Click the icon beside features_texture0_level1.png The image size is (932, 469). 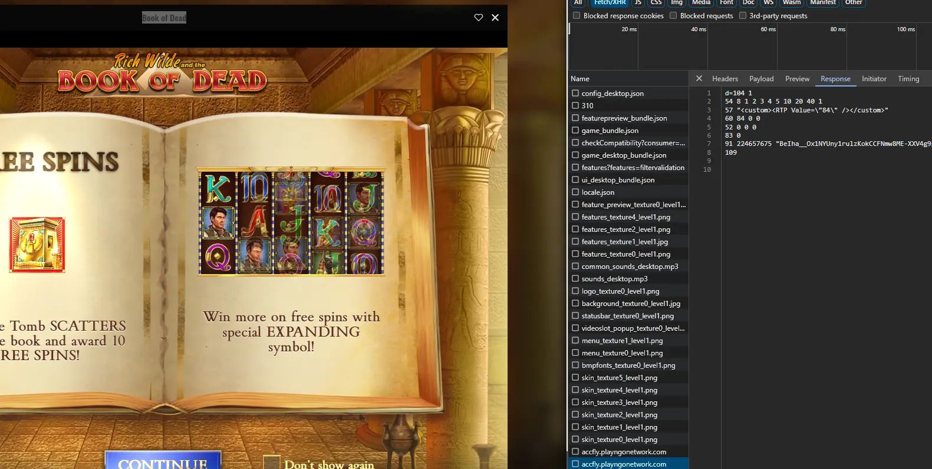575,254
